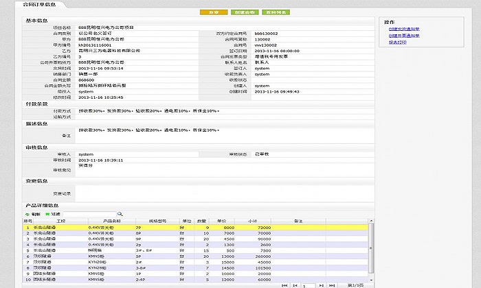481x288 pixels.
Task: Go to the next page of the product table
Action: pos(321,285)
